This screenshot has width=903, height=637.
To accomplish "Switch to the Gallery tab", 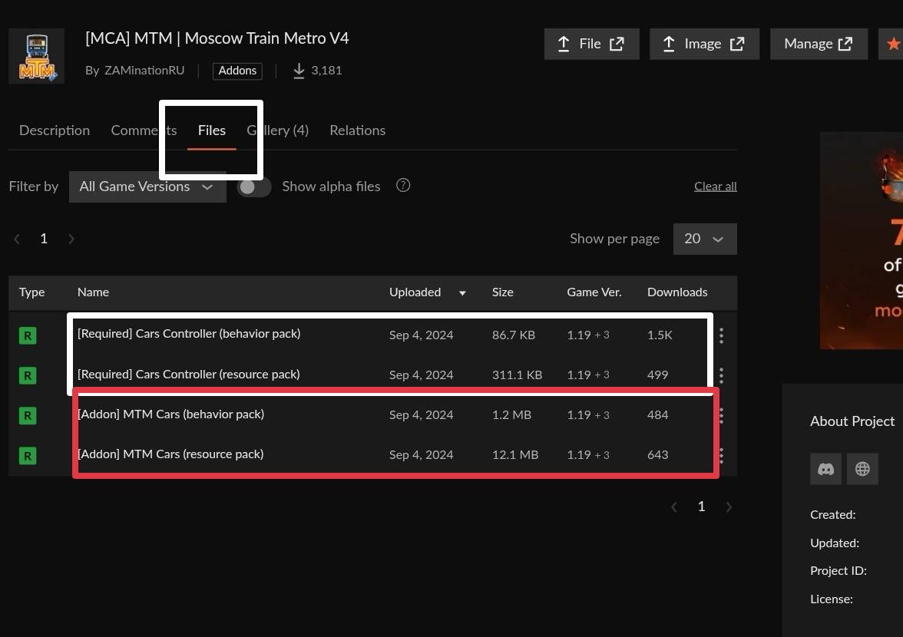I will click(278, 130).
